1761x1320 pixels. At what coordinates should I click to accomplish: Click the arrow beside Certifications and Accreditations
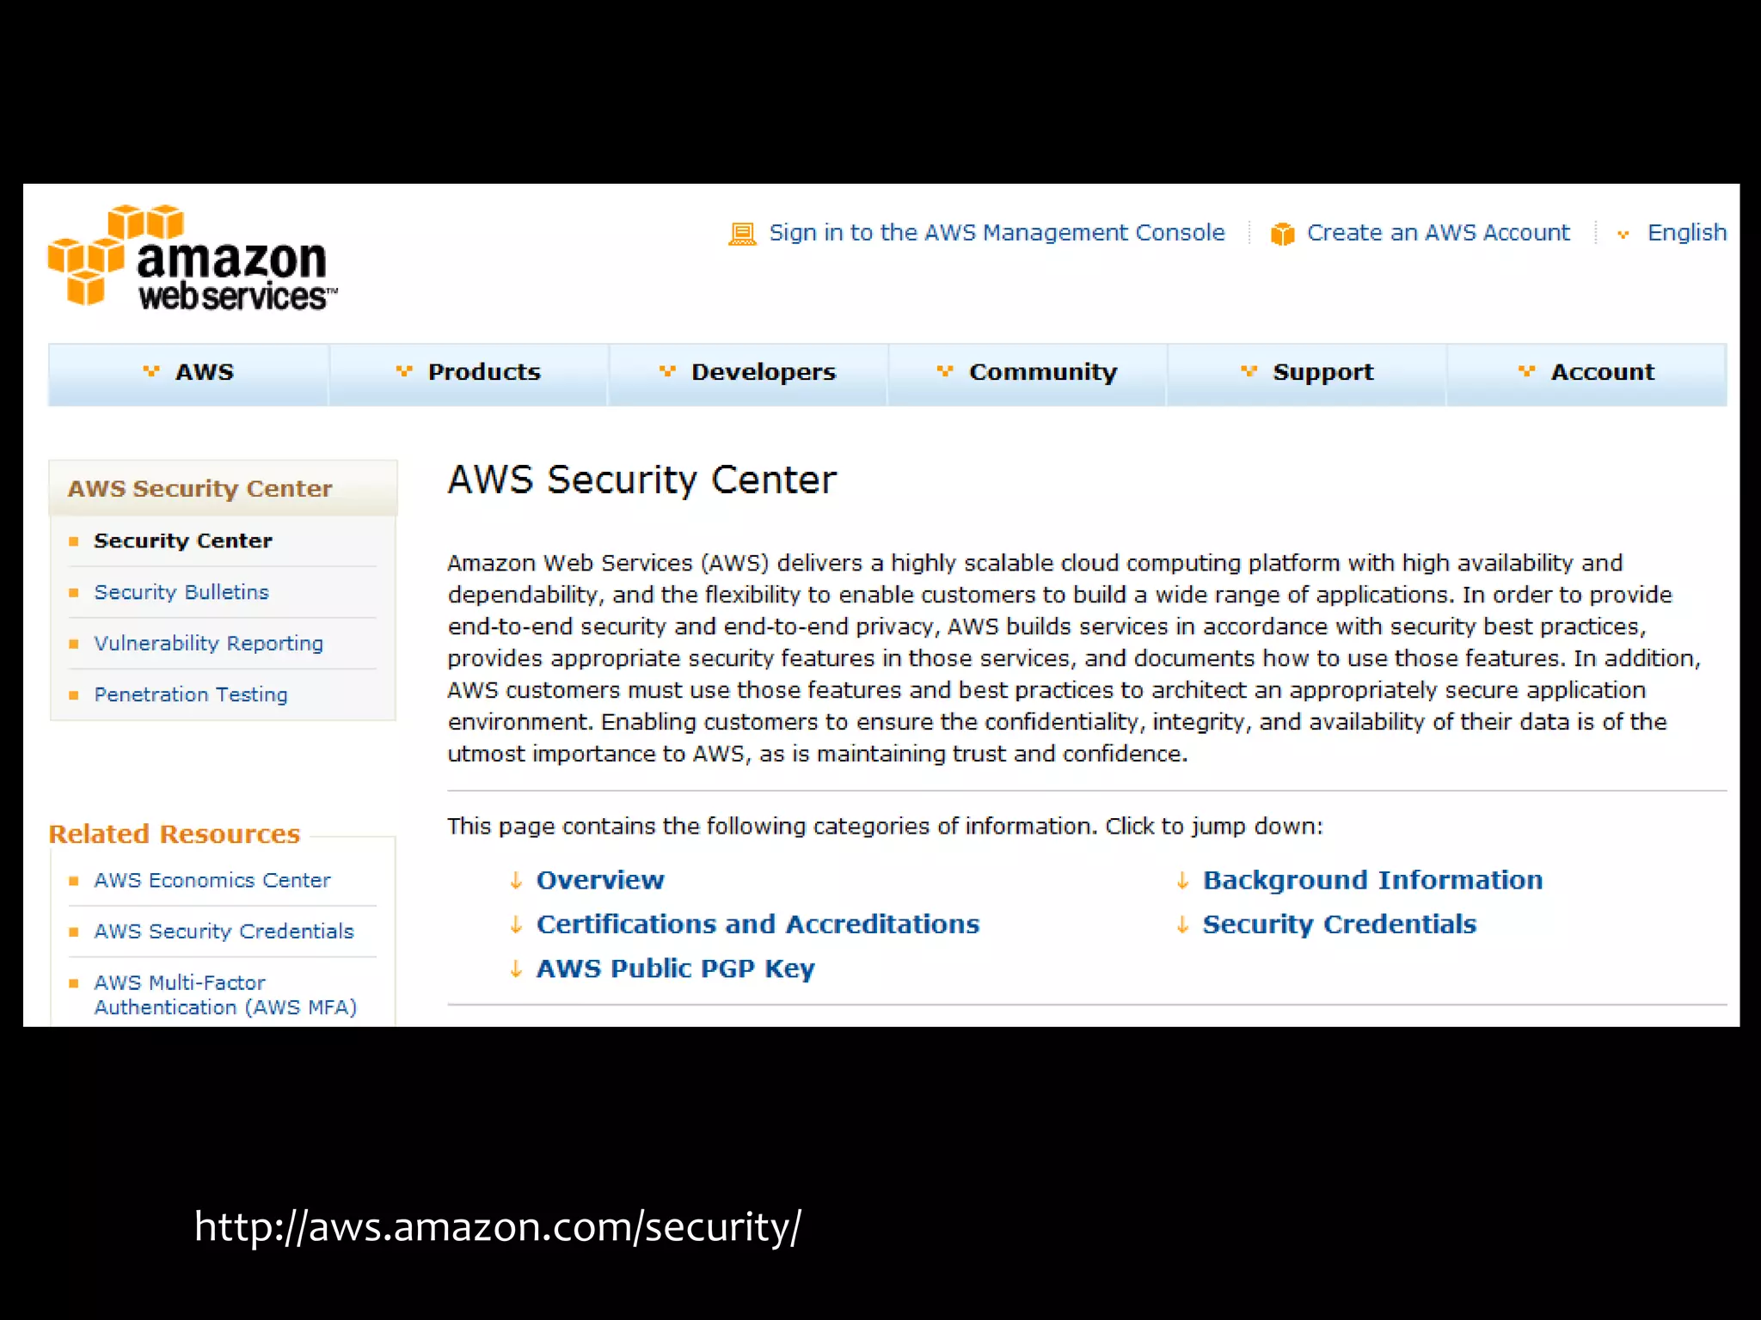[x=516, y=924]
